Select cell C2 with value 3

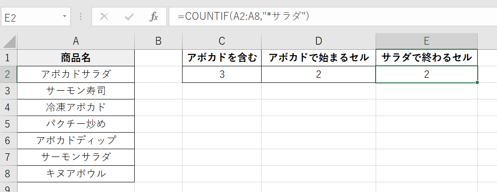point(222,74)
